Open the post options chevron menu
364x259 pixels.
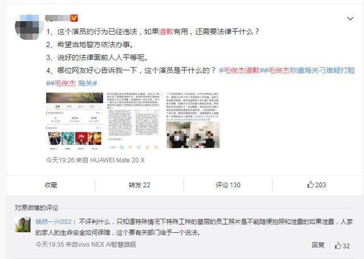[x=350, y=19]
